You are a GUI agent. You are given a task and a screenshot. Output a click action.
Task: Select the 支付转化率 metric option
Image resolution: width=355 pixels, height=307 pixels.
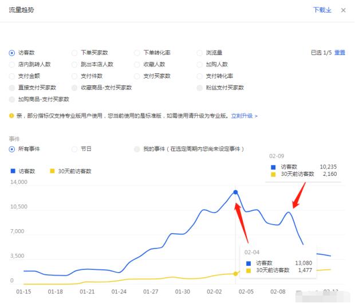(199, 76)
